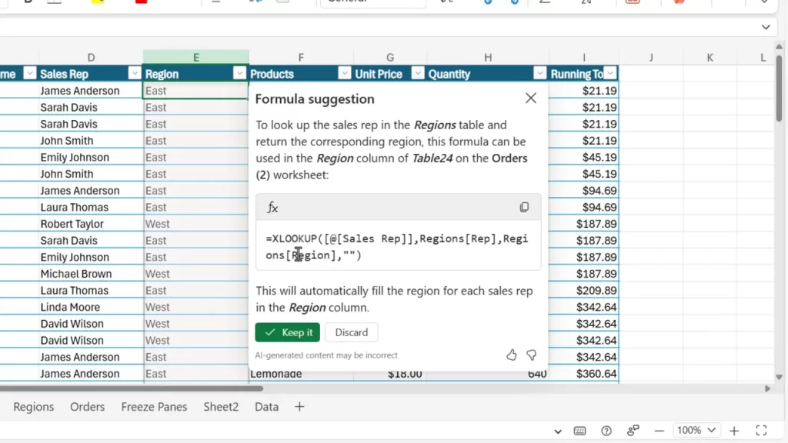Send feedback using the person icon
This screenshot has width=788, height=443.
pyautogui.click(x=633, y=431)
